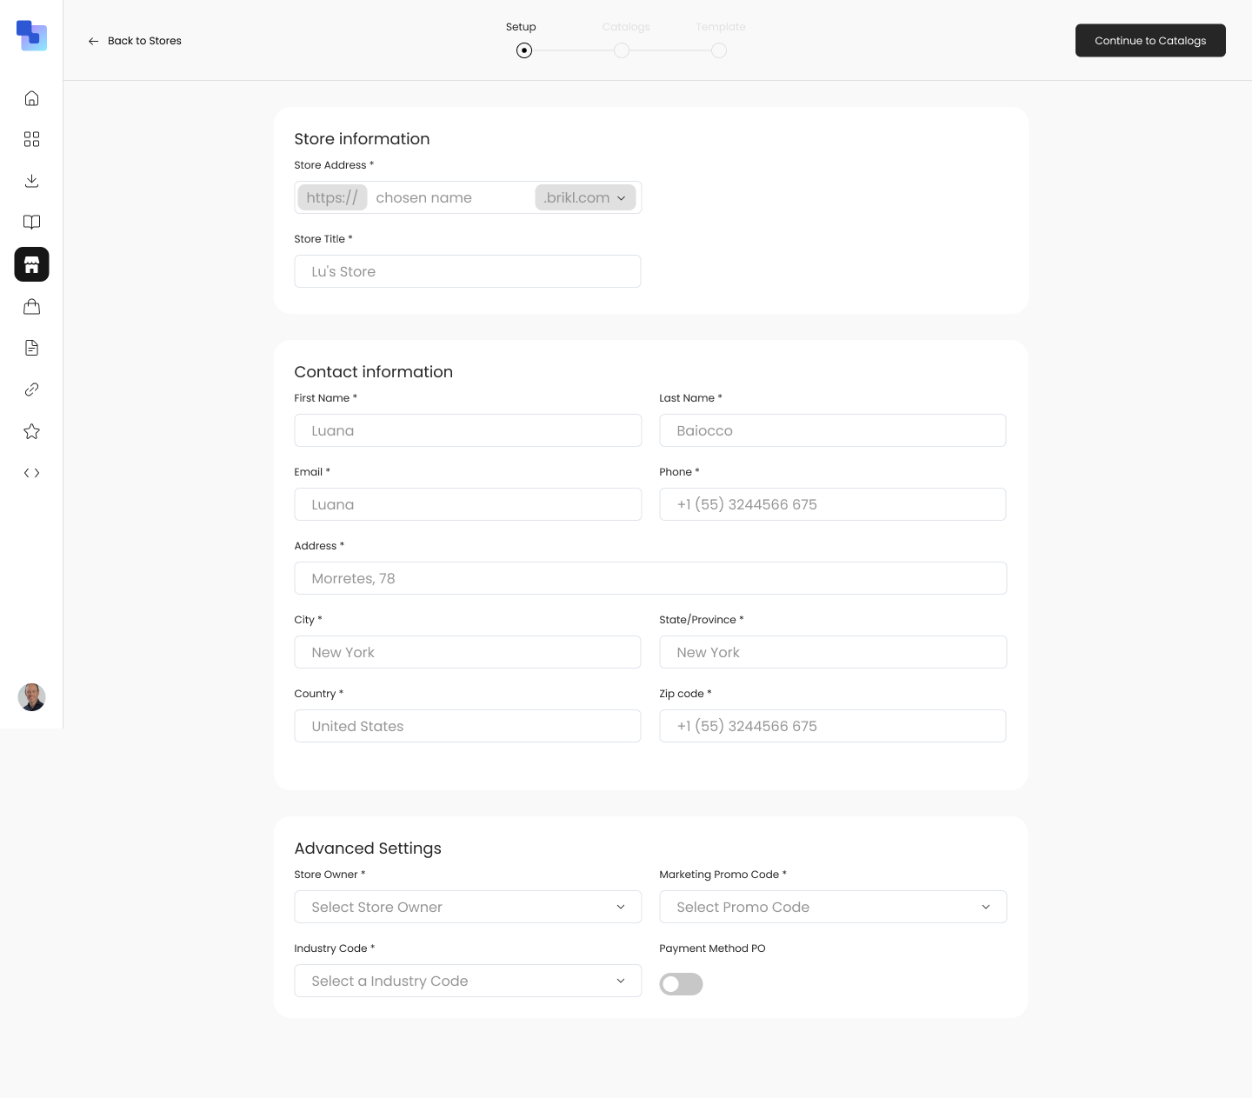Open the .brikl.com domain dropdown
The height and width of the screenshot is (1098, 1252).
pyautogui.click(x=585, y=197)
